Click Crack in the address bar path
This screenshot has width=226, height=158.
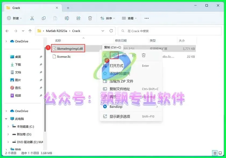coord(76,31)
